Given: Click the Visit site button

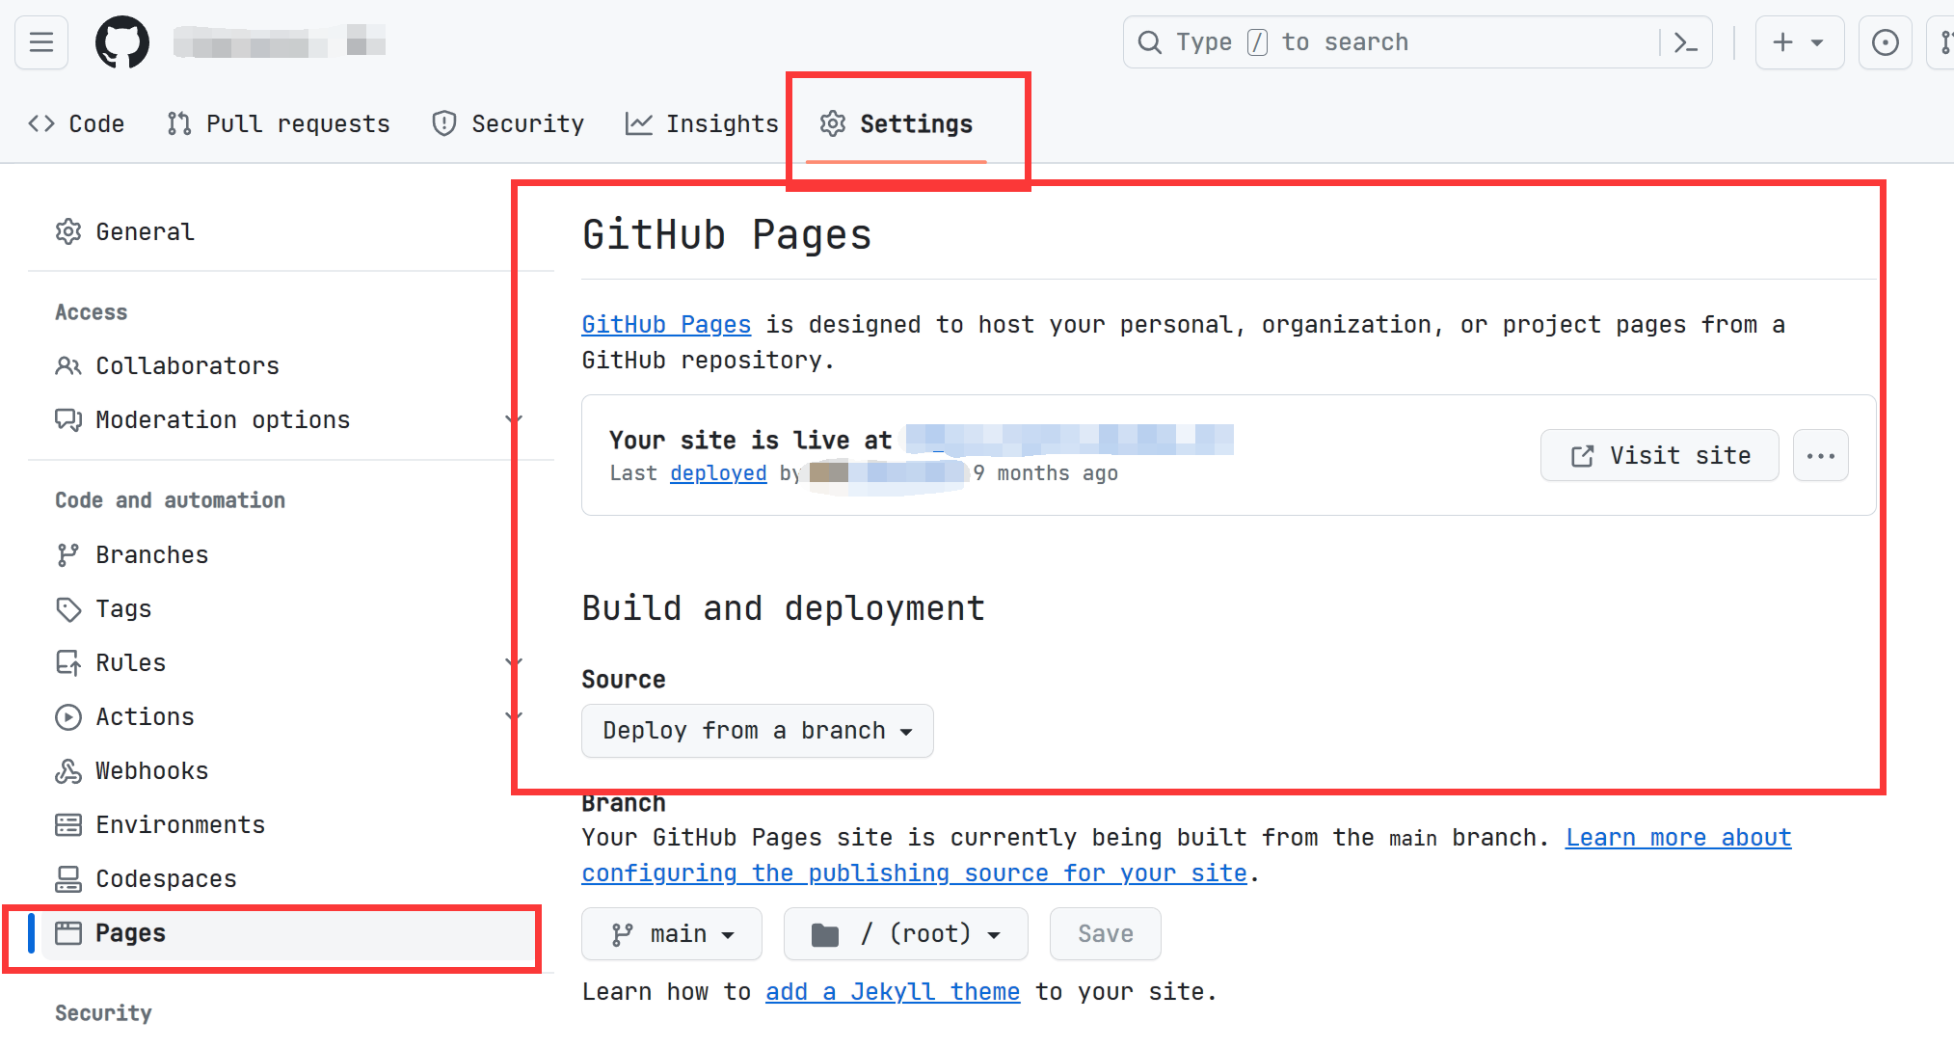Looking at the screenshot, I should click(1659, 456).
